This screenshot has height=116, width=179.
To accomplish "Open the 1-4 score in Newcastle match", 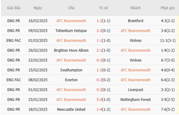I will tap(99, 110).
